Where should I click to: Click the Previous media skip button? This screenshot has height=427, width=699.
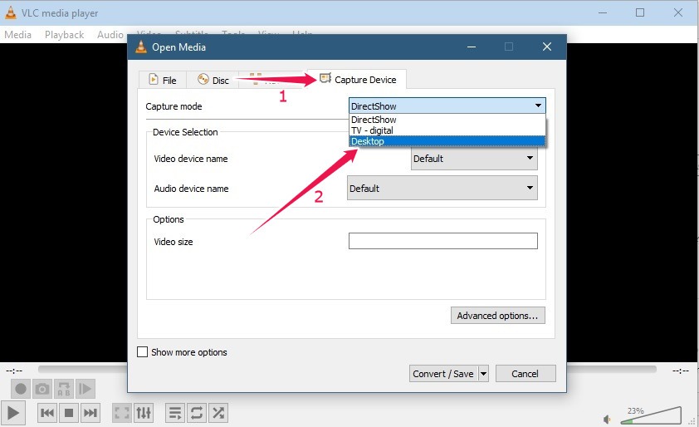46,413
